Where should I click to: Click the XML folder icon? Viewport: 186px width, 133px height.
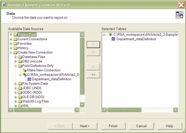tap(20, 106)
